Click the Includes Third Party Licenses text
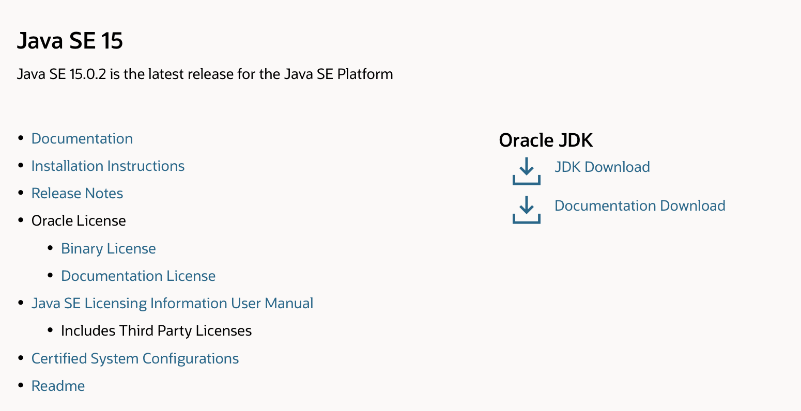Viewport: 801px width, 411px height. (x=157, y=330)
